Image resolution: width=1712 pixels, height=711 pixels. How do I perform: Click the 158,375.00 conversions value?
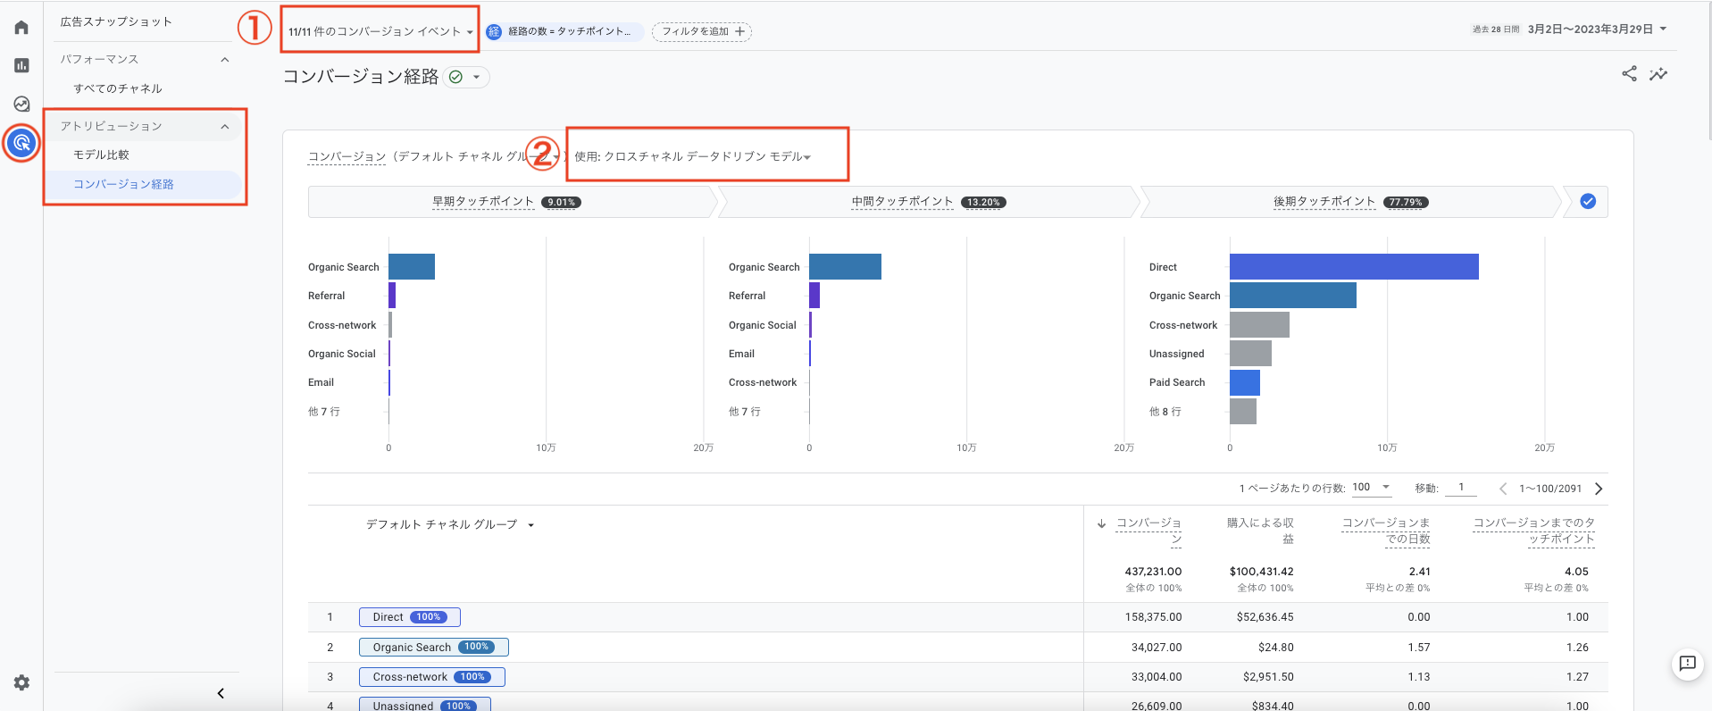(x=1153, y=617)
